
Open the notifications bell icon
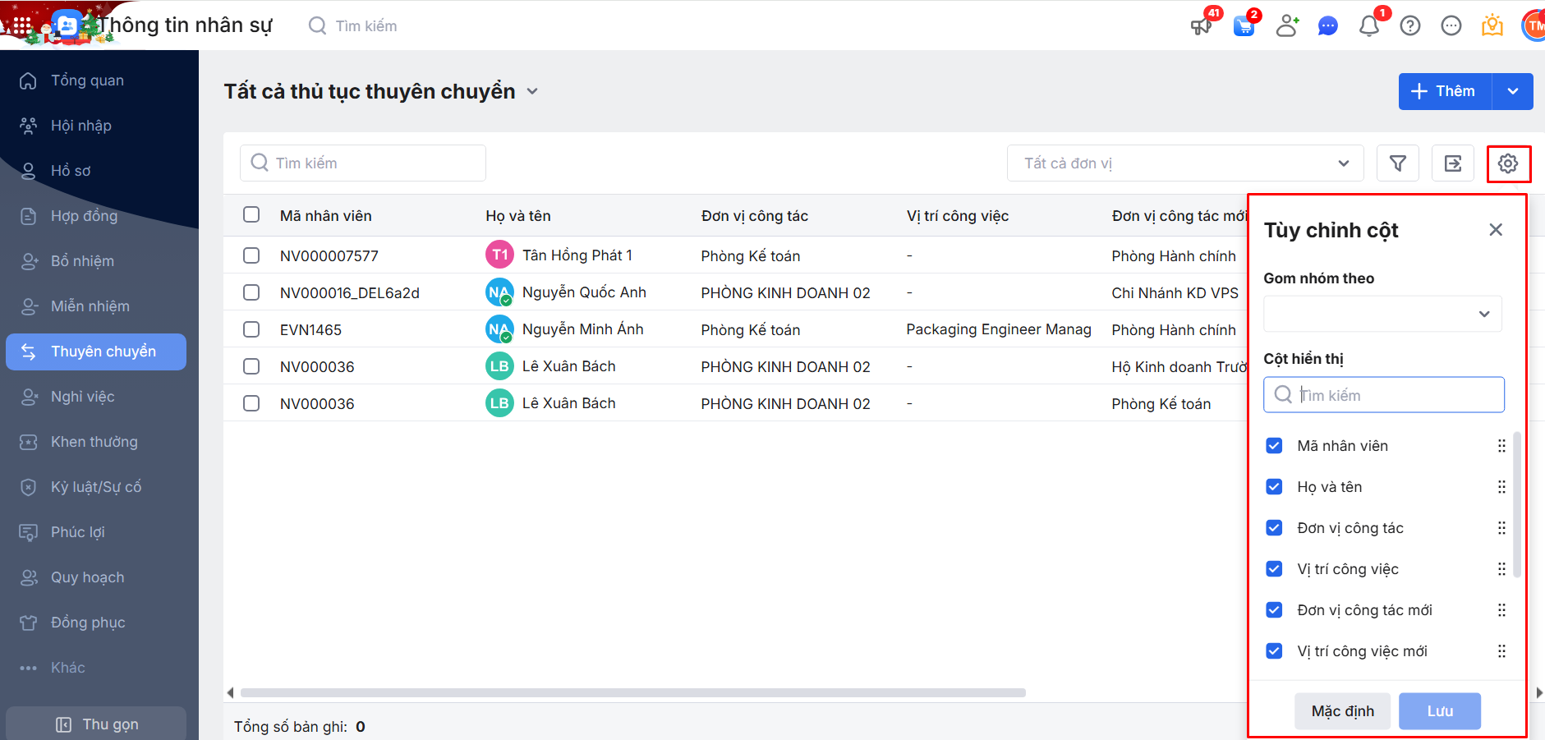tap(1368, 26)
